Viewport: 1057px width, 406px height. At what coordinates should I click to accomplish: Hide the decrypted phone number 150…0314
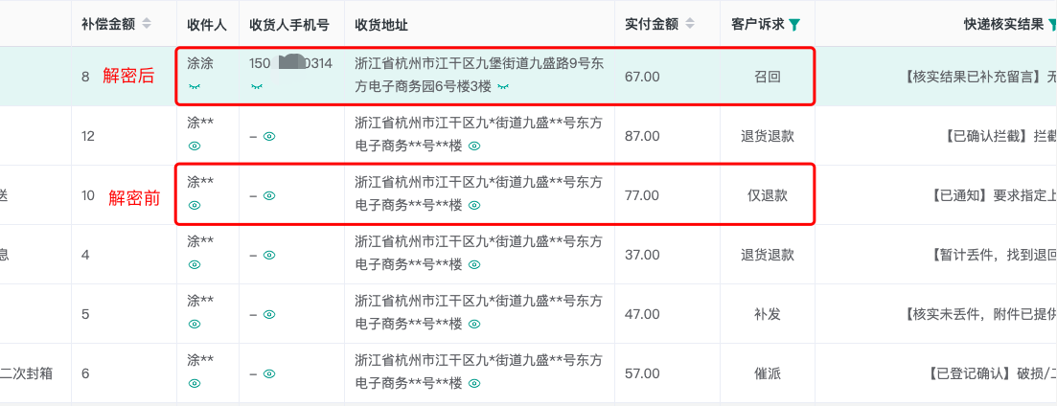click(256, 87)
